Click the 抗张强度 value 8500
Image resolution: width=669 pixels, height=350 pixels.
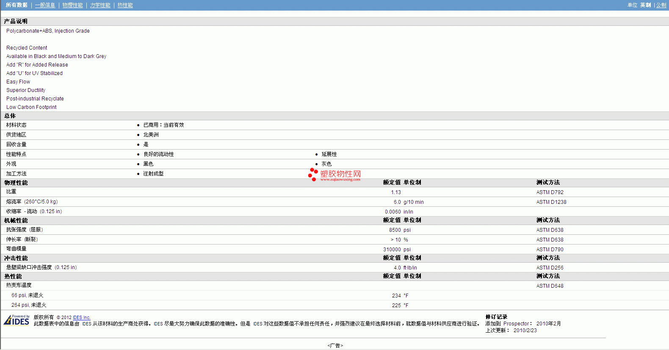coord(395,230)
